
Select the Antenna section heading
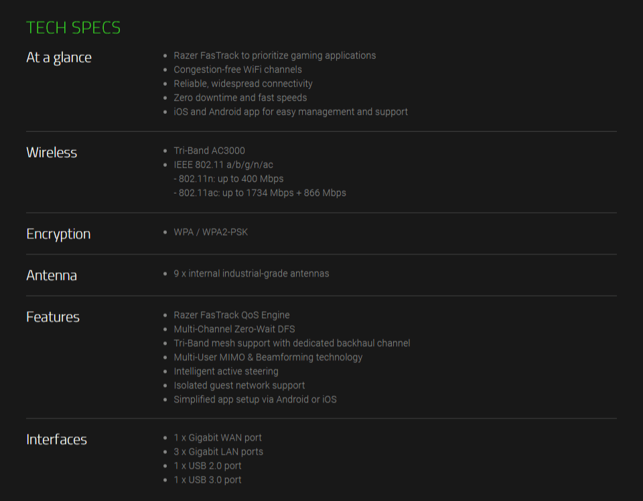52,275
